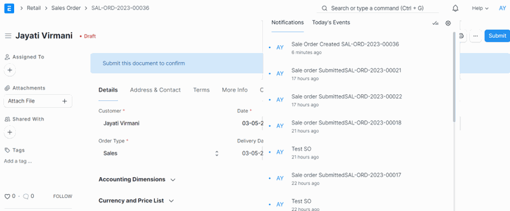Select the Notifications tab
Screen dimensions: 510x211
click(x=288, y=23)
